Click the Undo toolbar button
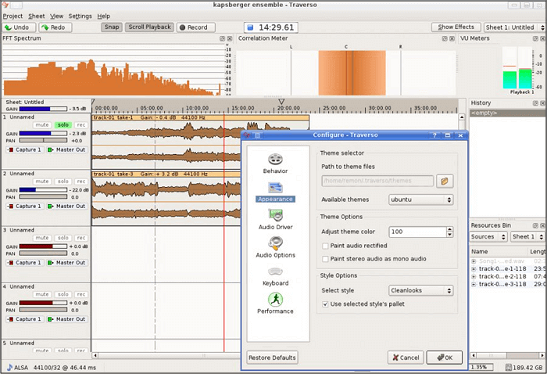This screenshot has height=374, width=547. [x=18, y=27]
